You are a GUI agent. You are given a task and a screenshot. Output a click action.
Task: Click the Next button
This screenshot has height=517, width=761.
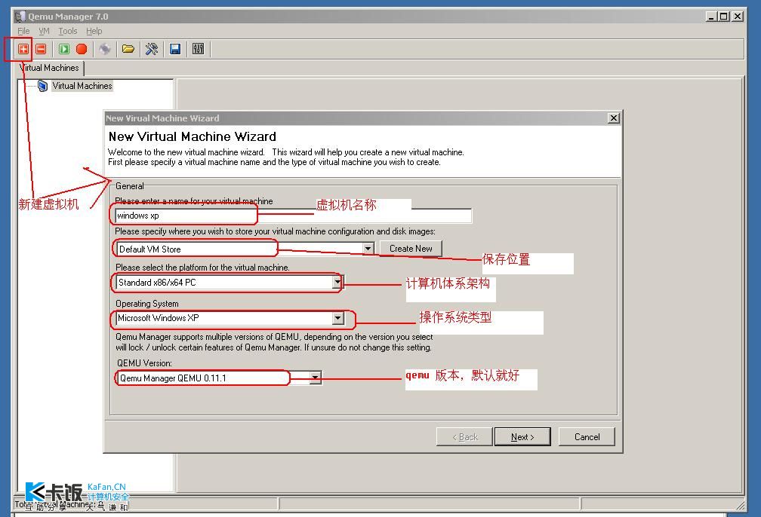522,437
